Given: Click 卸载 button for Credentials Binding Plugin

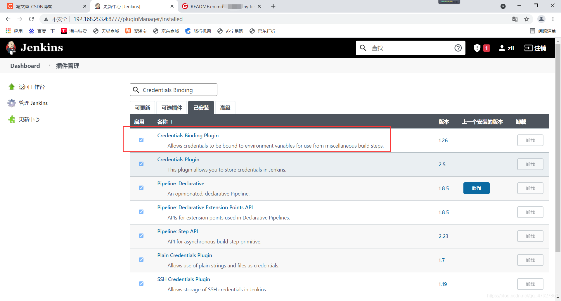Looking at the screenshot, I should 530,140.
